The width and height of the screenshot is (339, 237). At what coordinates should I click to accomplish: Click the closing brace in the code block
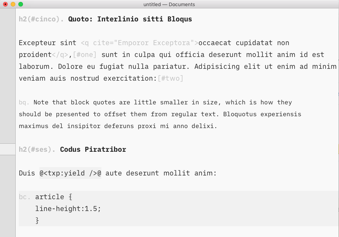coord(37,221)
